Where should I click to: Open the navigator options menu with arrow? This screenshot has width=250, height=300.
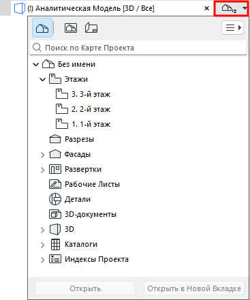[x=232, y=28]
